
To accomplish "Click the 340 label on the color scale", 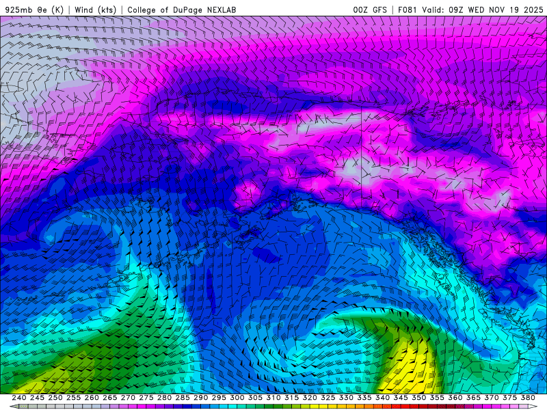I will pyautogui.click(x=382, y=398).
